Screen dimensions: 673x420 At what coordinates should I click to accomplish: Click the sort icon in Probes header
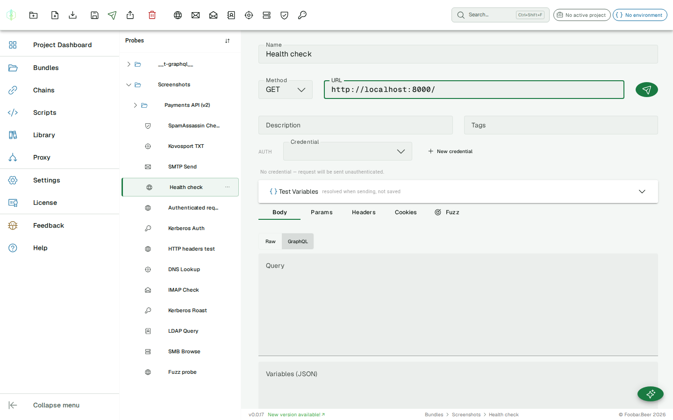[x=227, y=41]
